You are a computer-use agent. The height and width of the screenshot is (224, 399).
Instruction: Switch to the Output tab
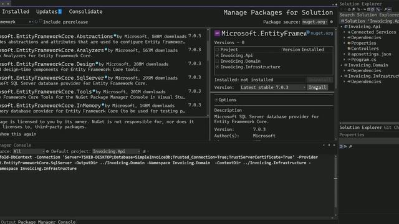[8, 222]
